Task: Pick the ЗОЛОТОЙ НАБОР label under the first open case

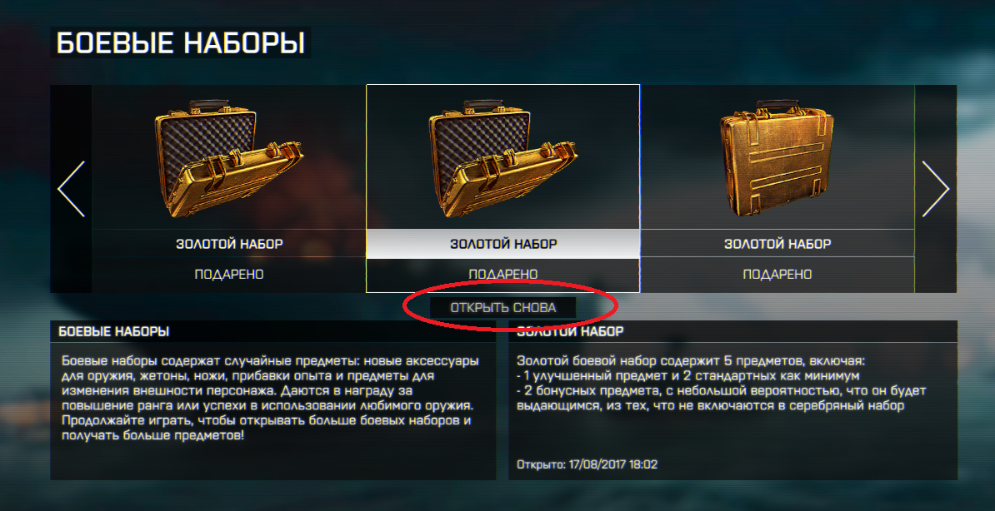Action: 229,244
